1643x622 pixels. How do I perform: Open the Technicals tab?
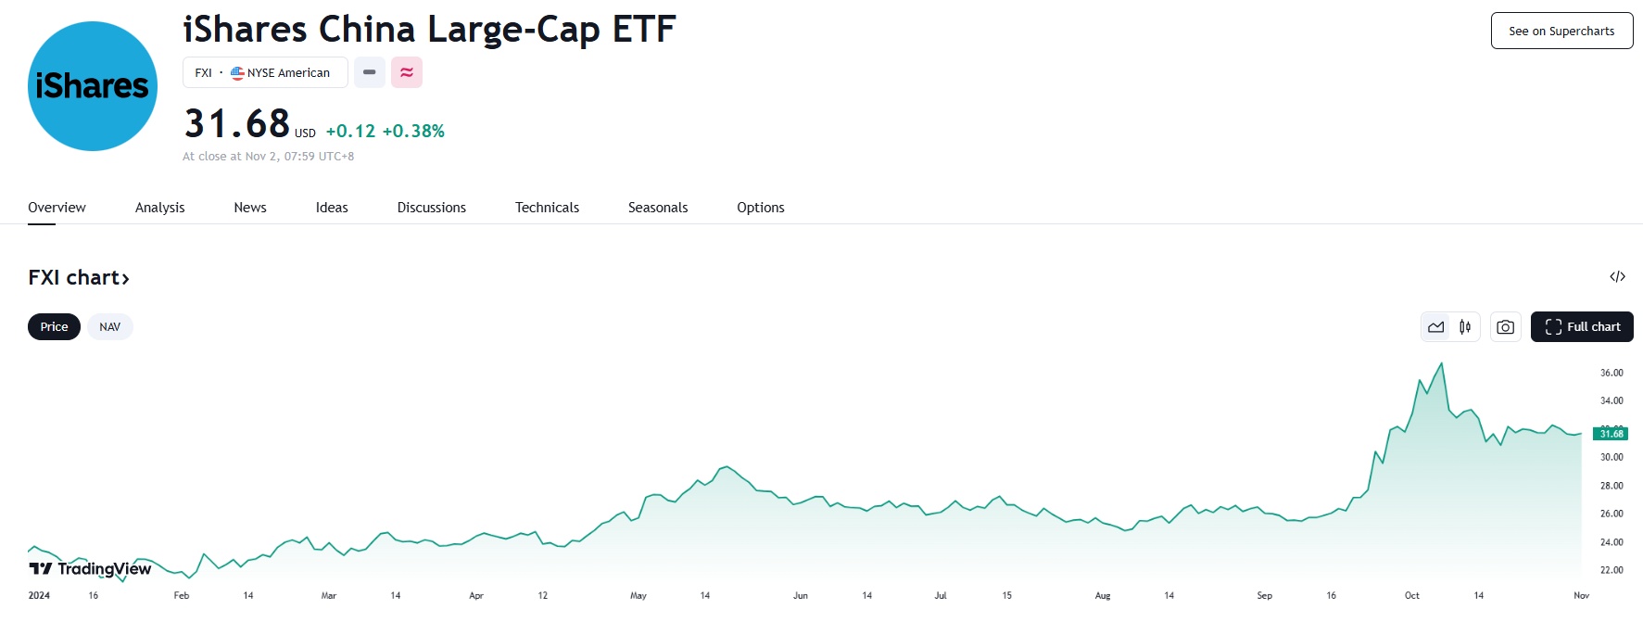click(547, 208)
